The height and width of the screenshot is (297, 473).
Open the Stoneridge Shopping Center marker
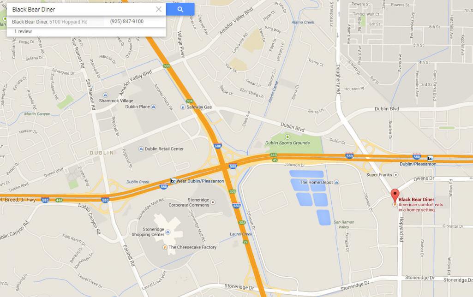(168, 232)
